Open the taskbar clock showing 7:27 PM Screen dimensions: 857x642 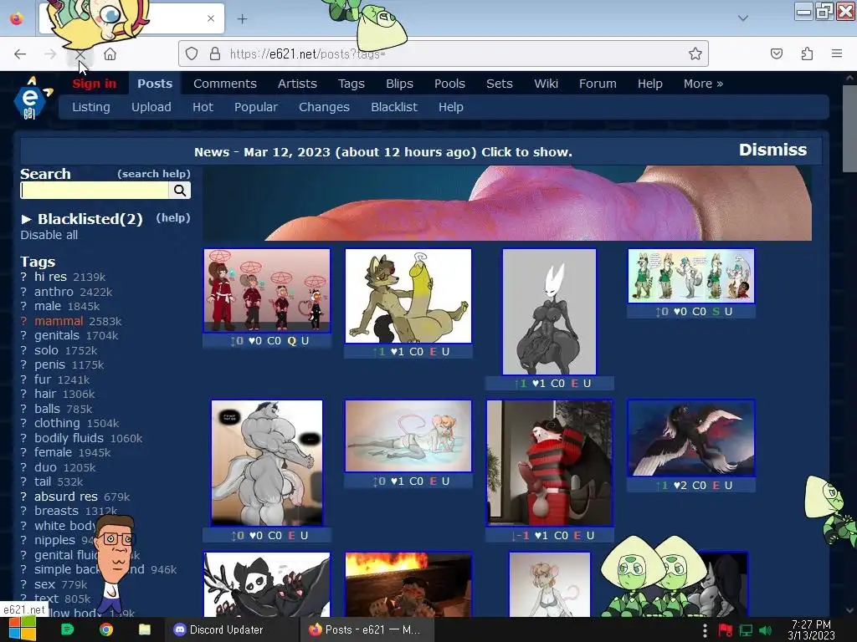[x=811, y=629]
